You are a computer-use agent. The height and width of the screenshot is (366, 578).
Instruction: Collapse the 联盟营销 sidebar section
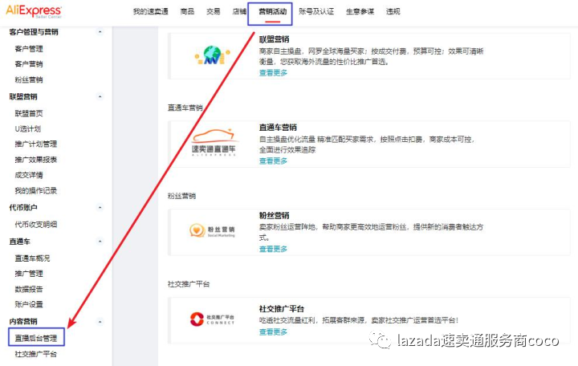point(100,96)
